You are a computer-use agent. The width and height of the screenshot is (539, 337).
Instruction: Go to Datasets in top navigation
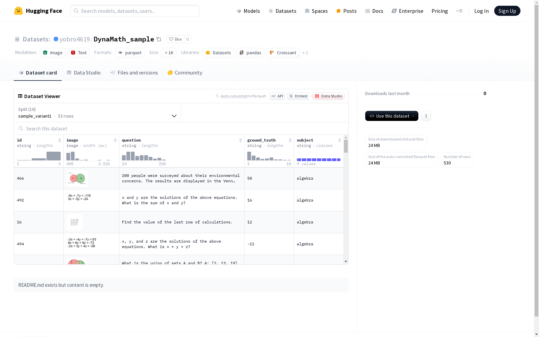[282, 11]
